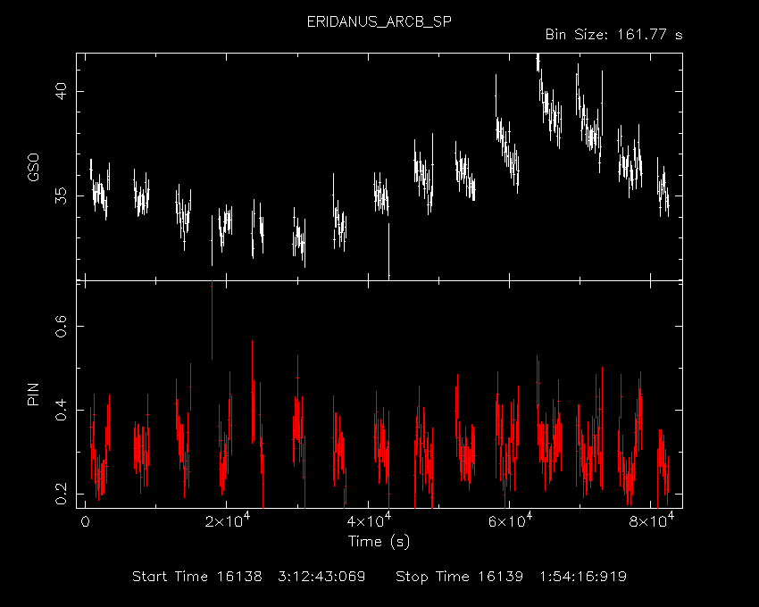The height and width of the screenshot is (607, 759).
Task: Click the GSO axis label
Action: pyautogui.click(x=33, y=167)
